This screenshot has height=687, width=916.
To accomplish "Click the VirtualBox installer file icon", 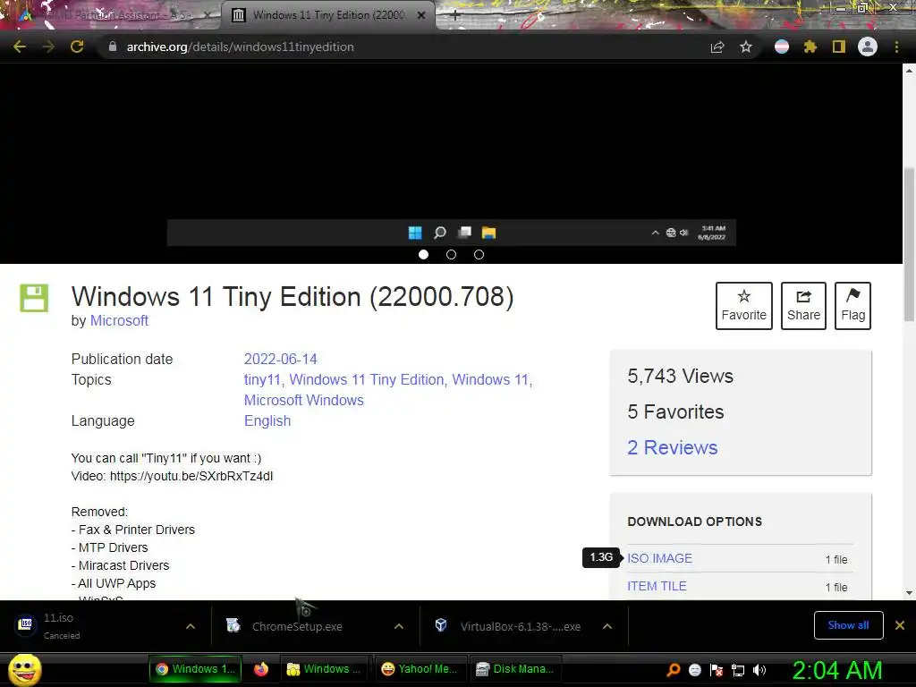I will pos(441,625).
